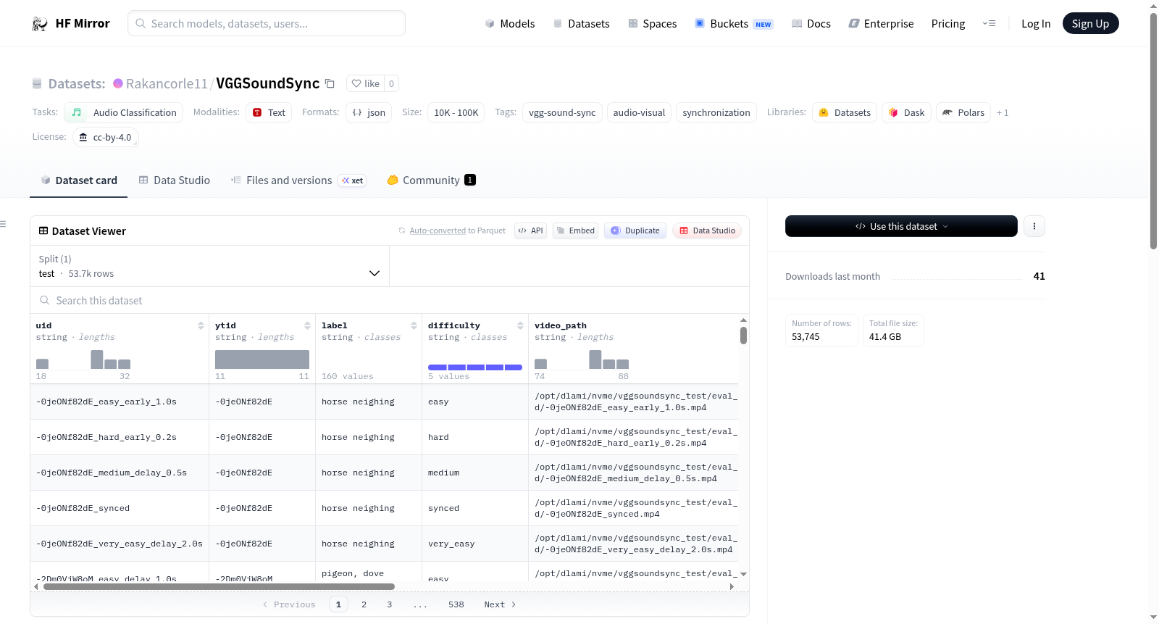Select the json format tag
Image resolution: width=1159 pixels, height=624 pixels.
(x=369, y=112)
